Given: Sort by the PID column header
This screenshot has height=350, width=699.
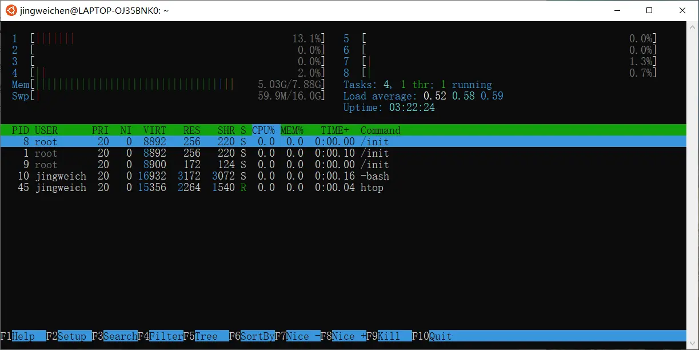Looking at the screenshot, I should (x=21, y=130).
